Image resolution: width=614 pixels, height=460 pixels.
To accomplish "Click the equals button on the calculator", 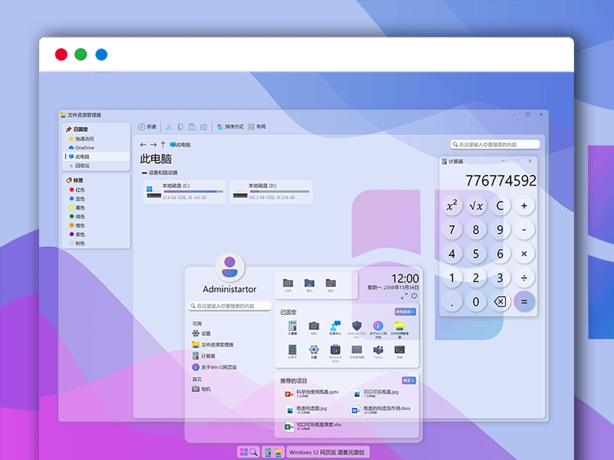I will pyautogui.click(x=524, y=301).
